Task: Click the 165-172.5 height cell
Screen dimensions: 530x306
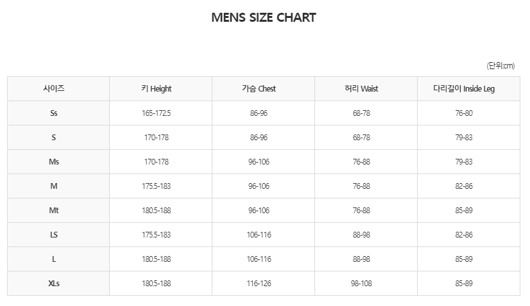Action: tap(157, 113)
